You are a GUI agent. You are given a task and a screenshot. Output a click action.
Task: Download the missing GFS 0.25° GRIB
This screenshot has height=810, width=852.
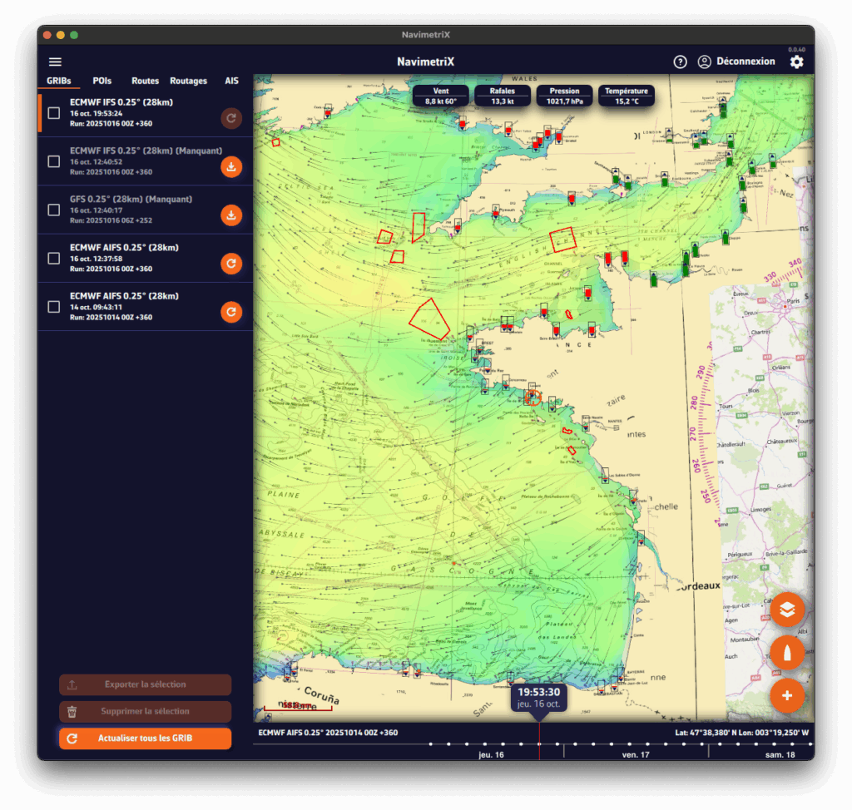231,215
